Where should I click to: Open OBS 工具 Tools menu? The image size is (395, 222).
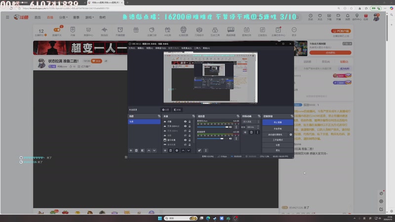click(x=197, y=48)
